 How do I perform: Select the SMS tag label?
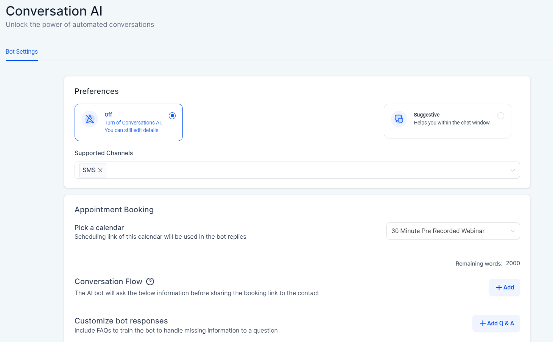coord(89,170)
